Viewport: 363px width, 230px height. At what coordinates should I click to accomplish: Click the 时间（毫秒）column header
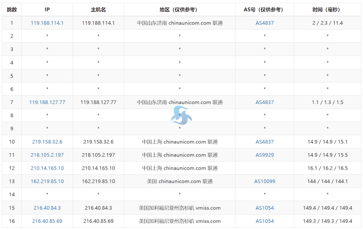coord(327,10)
